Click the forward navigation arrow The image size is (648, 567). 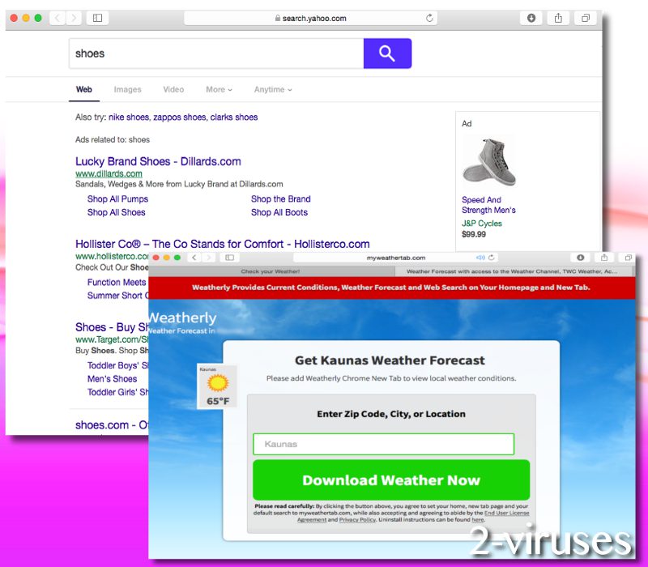pos(75,17)
